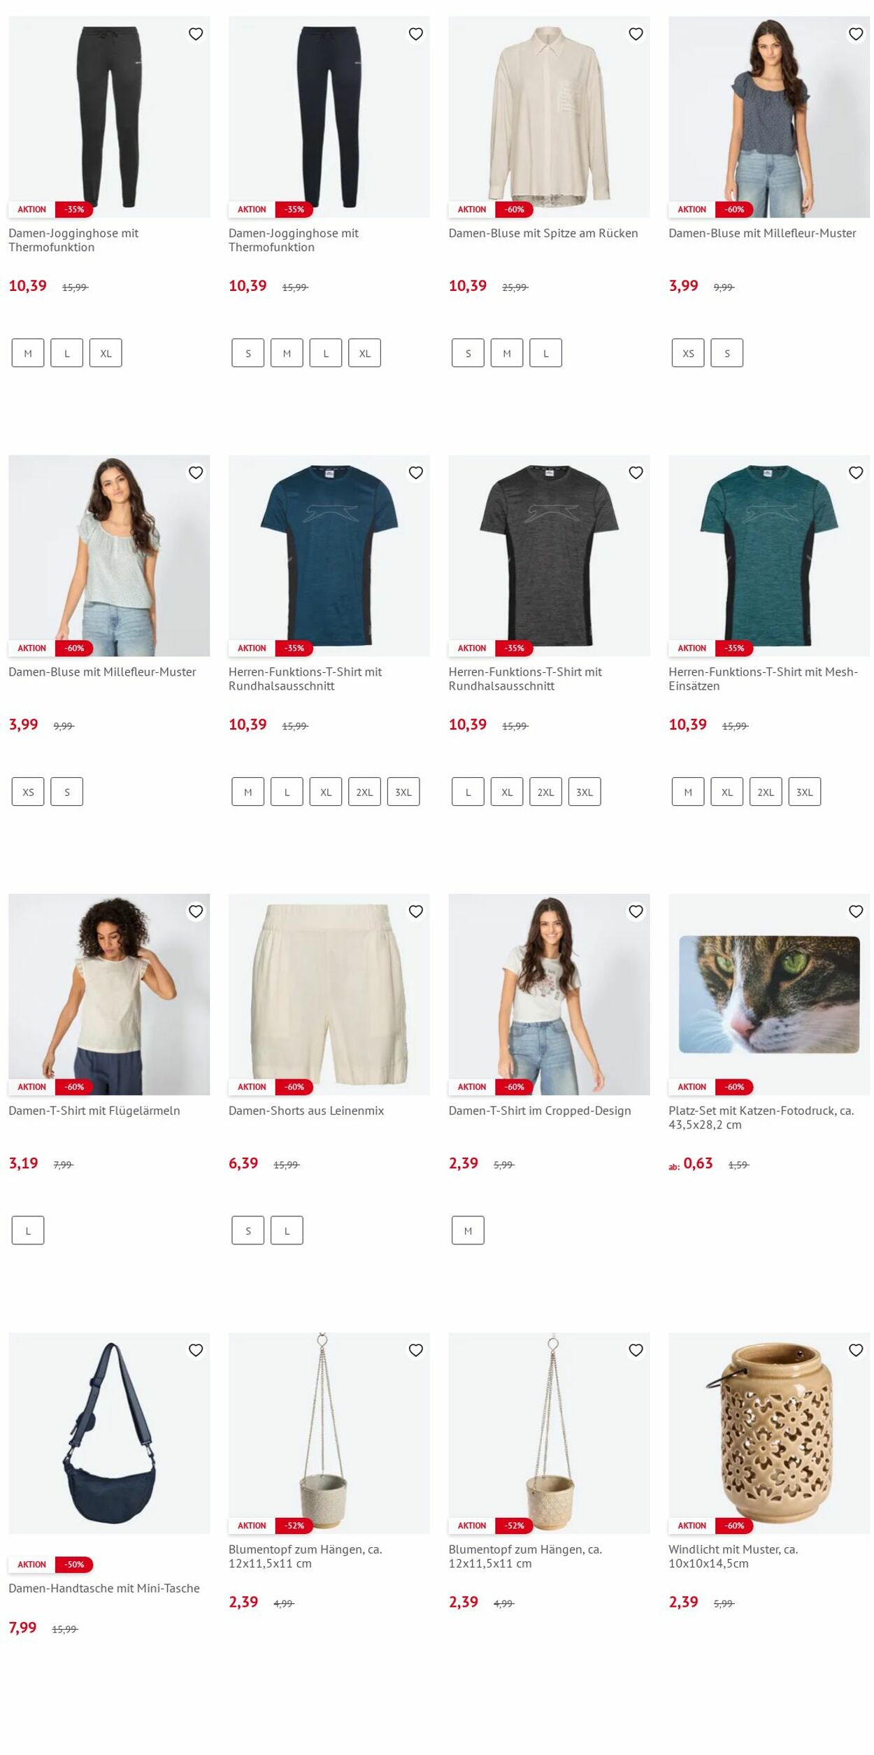
Task: Tap heart on Damen-Shorts aus Leinenmix
Action: [416, 911]
